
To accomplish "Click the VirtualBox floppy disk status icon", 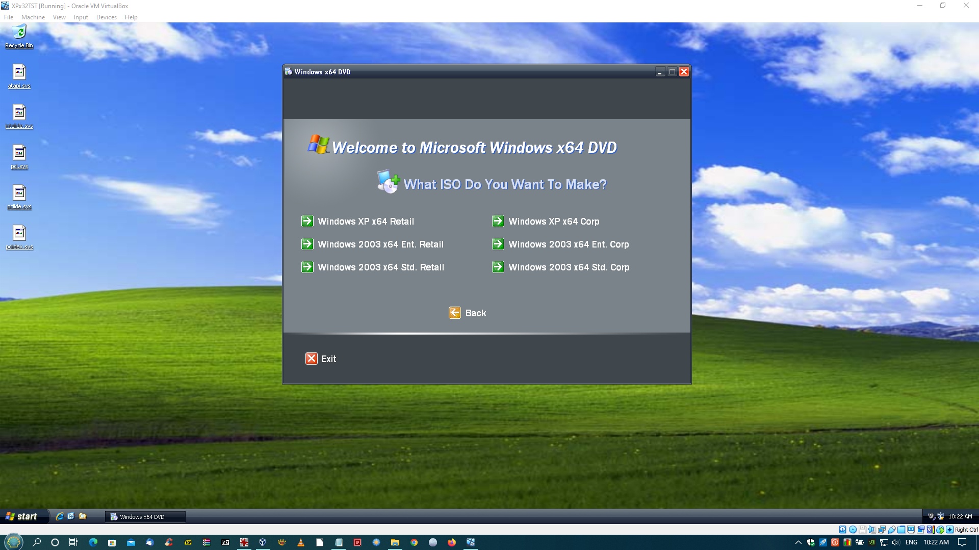I will point(862,530).
